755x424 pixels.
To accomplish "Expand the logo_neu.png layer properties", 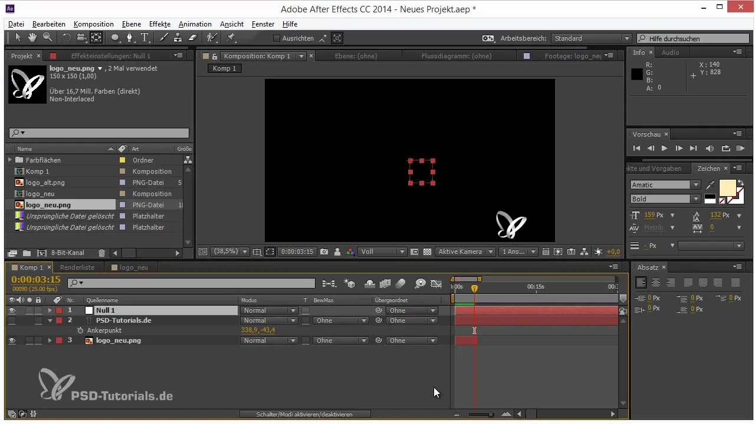I will (x=50, y=340).
